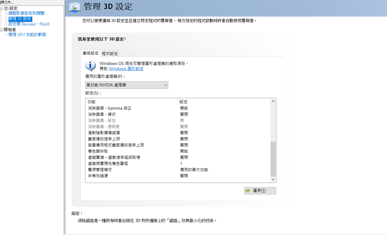Click the greyed 消除鋸齒 - 透明度 row
The image size is (387, 235).
tap(178, 126)
